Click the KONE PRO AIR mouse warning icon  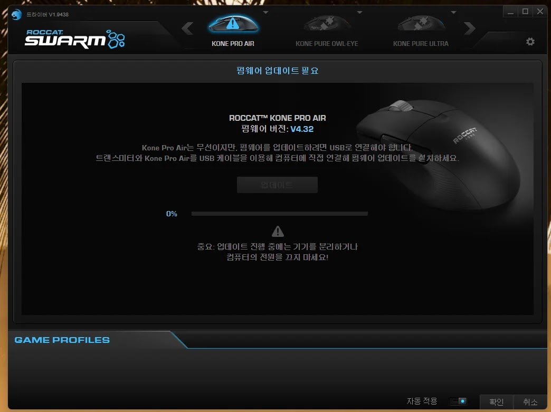click(x=233, y=24)
